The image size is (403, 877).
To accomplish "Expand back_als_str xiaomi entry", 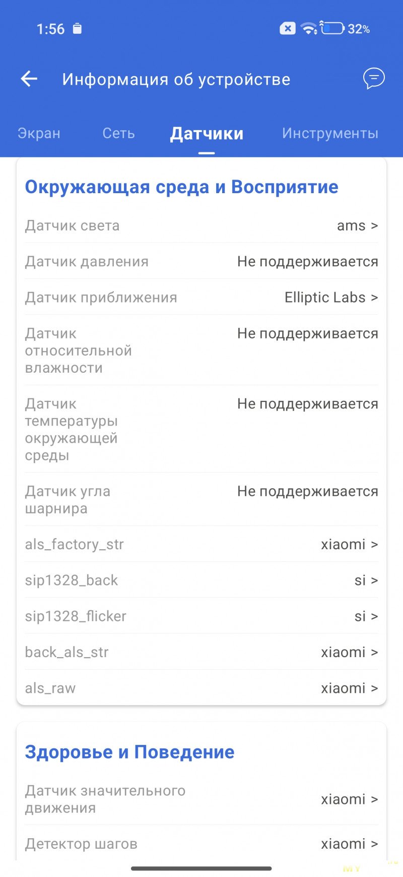I will (x=349, y=653).
